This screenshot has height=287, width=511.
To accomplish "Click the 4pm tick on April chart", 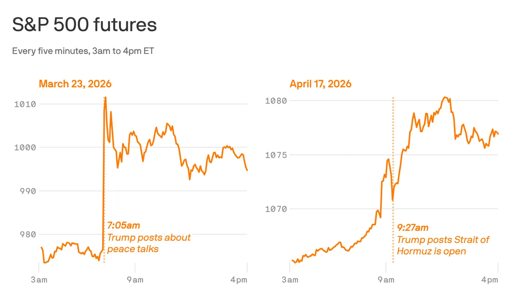I will click(x=490, y=280).
